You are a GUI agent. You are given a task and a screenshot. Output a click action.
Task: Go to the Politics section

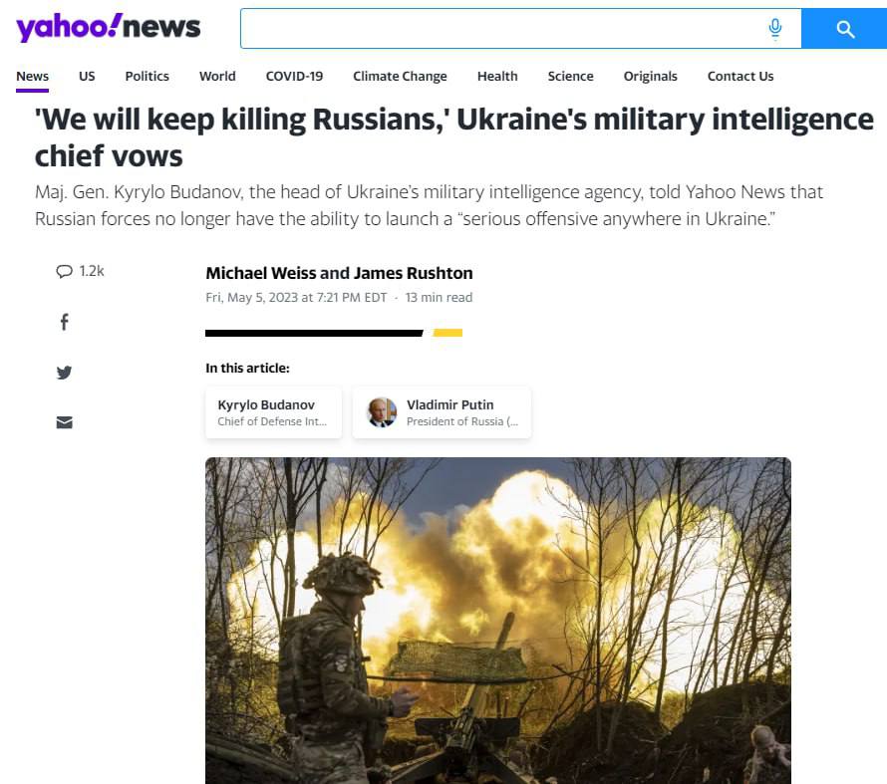coord(148,77)
